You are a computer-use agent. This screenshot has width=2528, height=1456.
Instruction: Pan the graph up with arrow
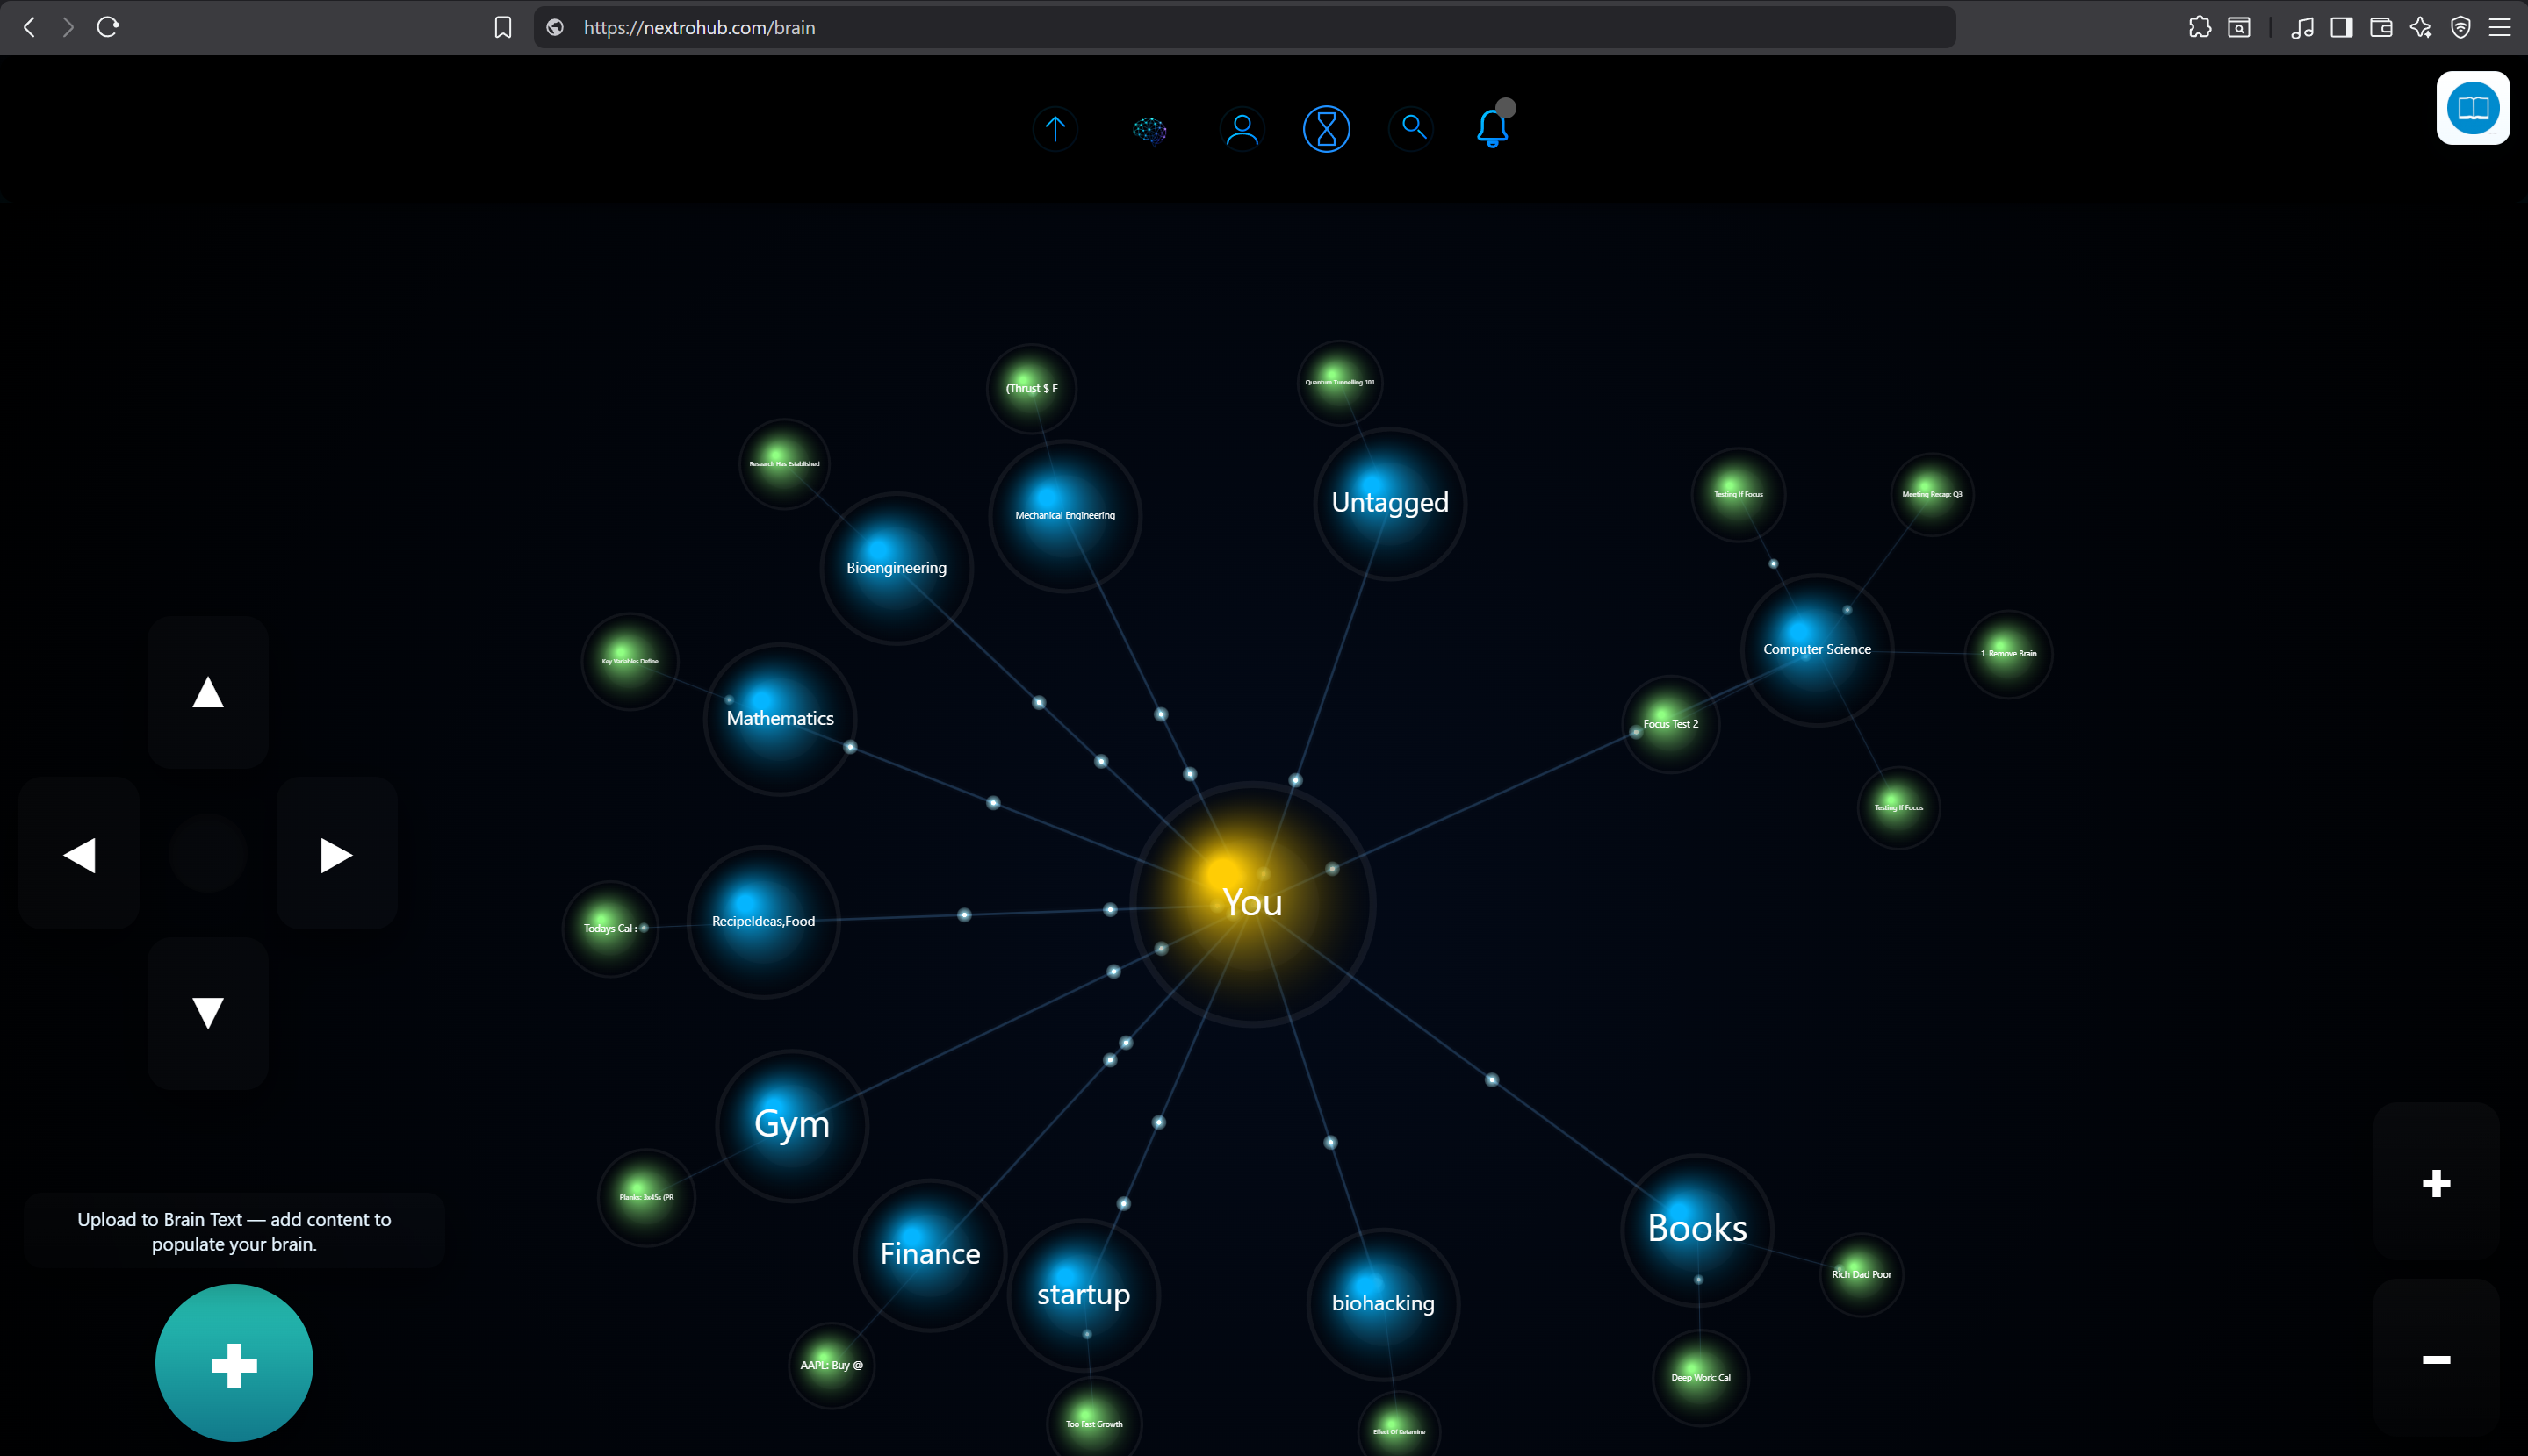point(208,692)
